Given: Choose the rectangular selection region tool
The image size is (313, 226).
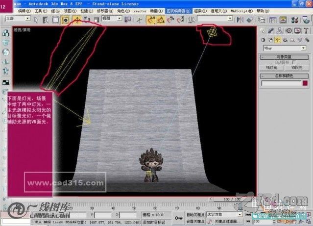Looking at the screenshot, I should pos(55,20).
